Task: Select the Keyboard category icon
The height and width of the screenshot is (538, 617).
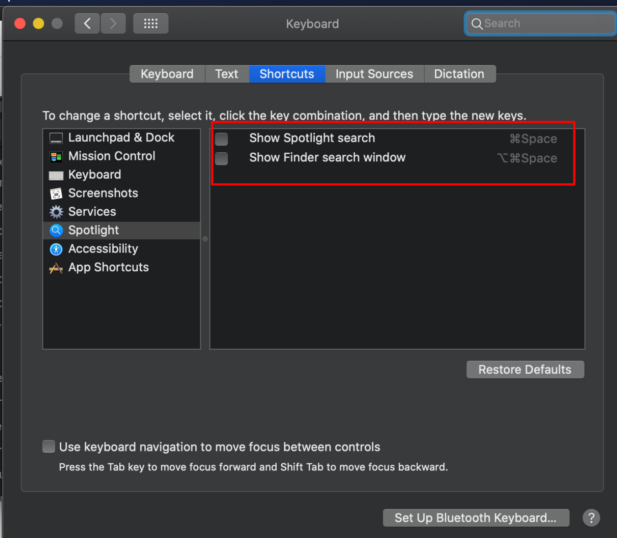Action: click(x=56, y=175)
